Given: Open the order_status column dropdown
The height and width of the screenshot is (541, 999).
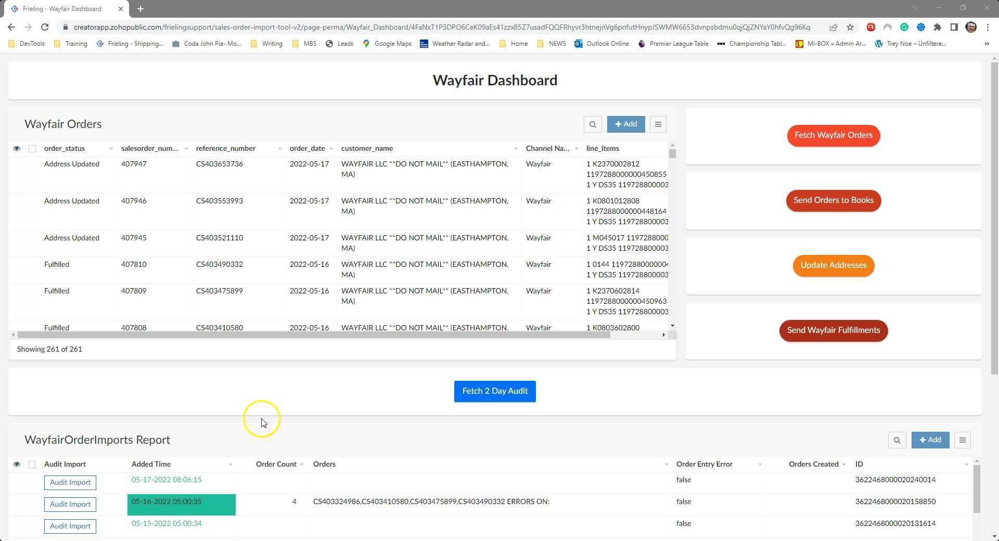Looking at the screenshot, I should (x=111, y=148).
